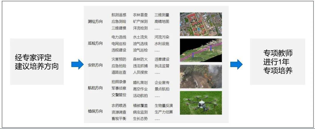Click the 航测遥感 item
315x129 pixels.
[119, 15]
